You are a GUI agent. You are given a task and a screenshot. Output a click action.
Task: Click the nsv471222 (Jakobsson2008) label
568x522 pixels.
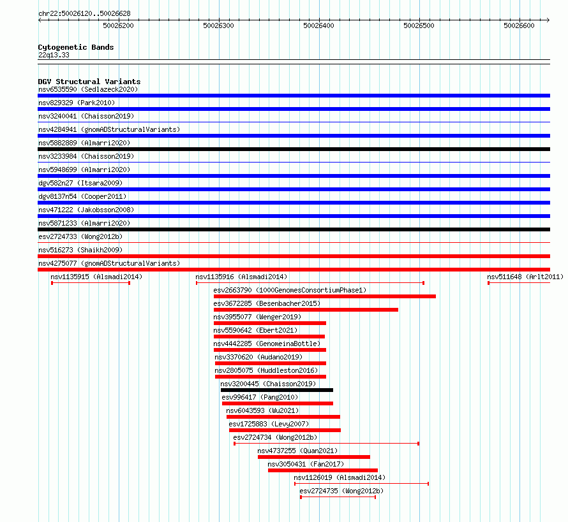[x=86, y=210]
